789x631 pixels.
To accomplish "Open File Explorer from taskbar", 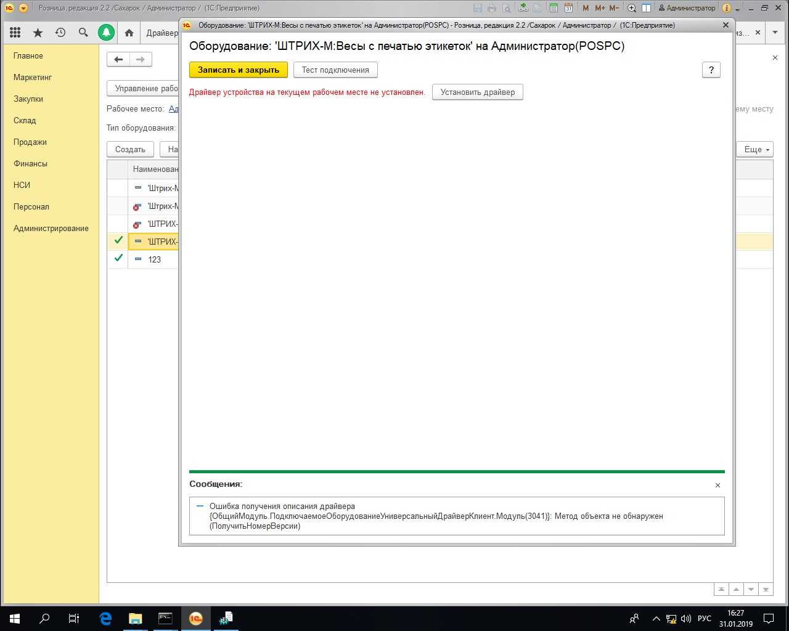I will pos(135,619).
